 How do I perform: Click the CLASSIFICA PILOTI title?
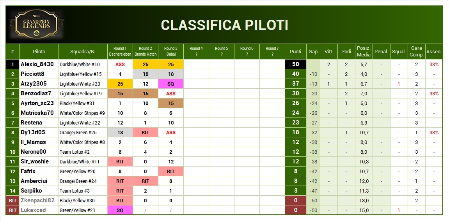(x=224, y=25)
